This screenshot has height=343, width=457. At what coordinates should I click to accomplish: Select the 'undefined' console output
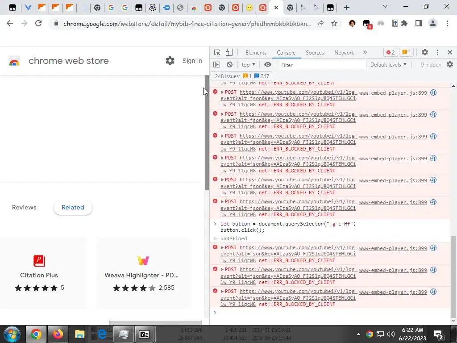pyautogui.click(x=233, y=238)
